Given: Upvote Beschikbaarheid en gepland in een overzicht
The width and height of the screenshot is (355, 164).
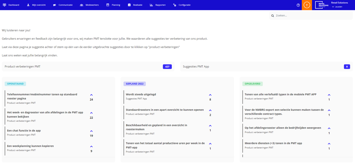Looking at the screenshot, I should 210,126.
